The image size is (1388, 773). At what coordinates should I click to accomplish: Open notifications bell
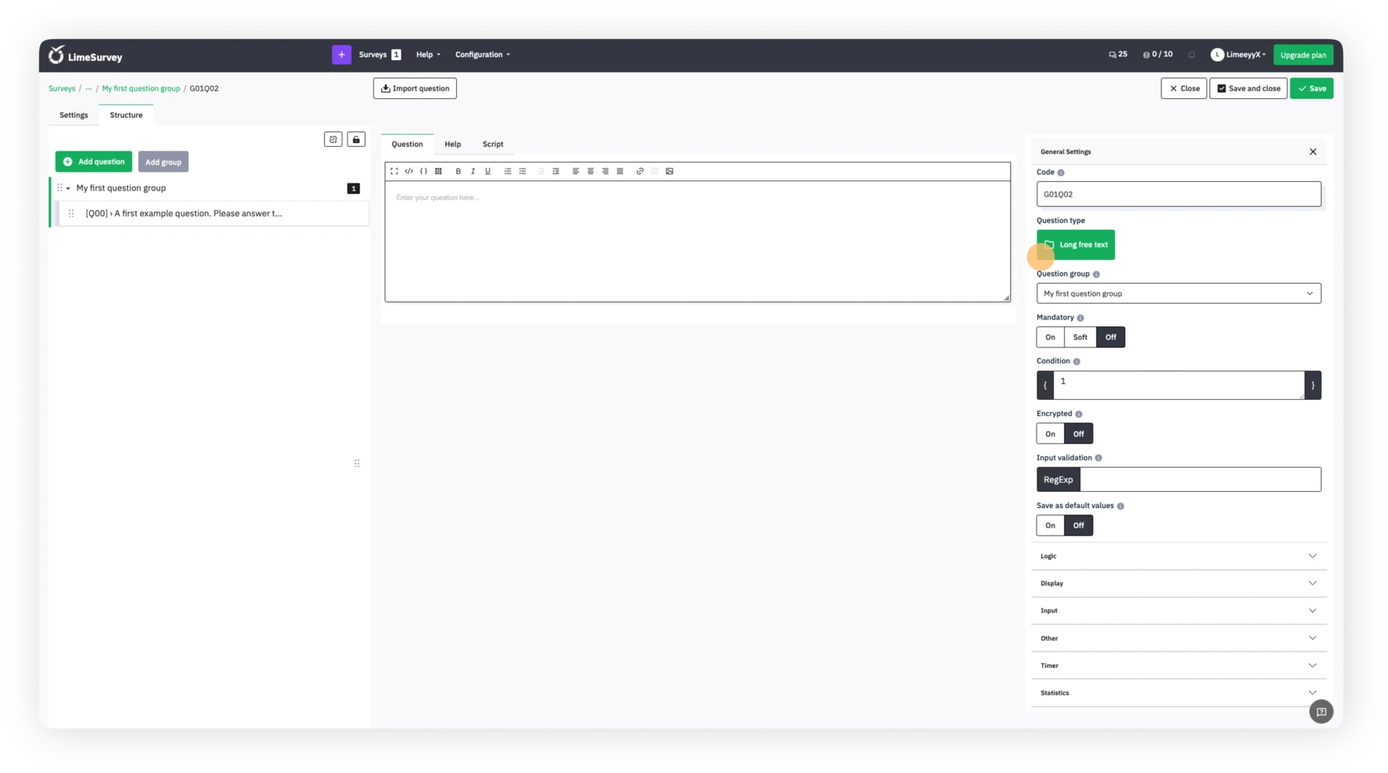click(1192, 55)
